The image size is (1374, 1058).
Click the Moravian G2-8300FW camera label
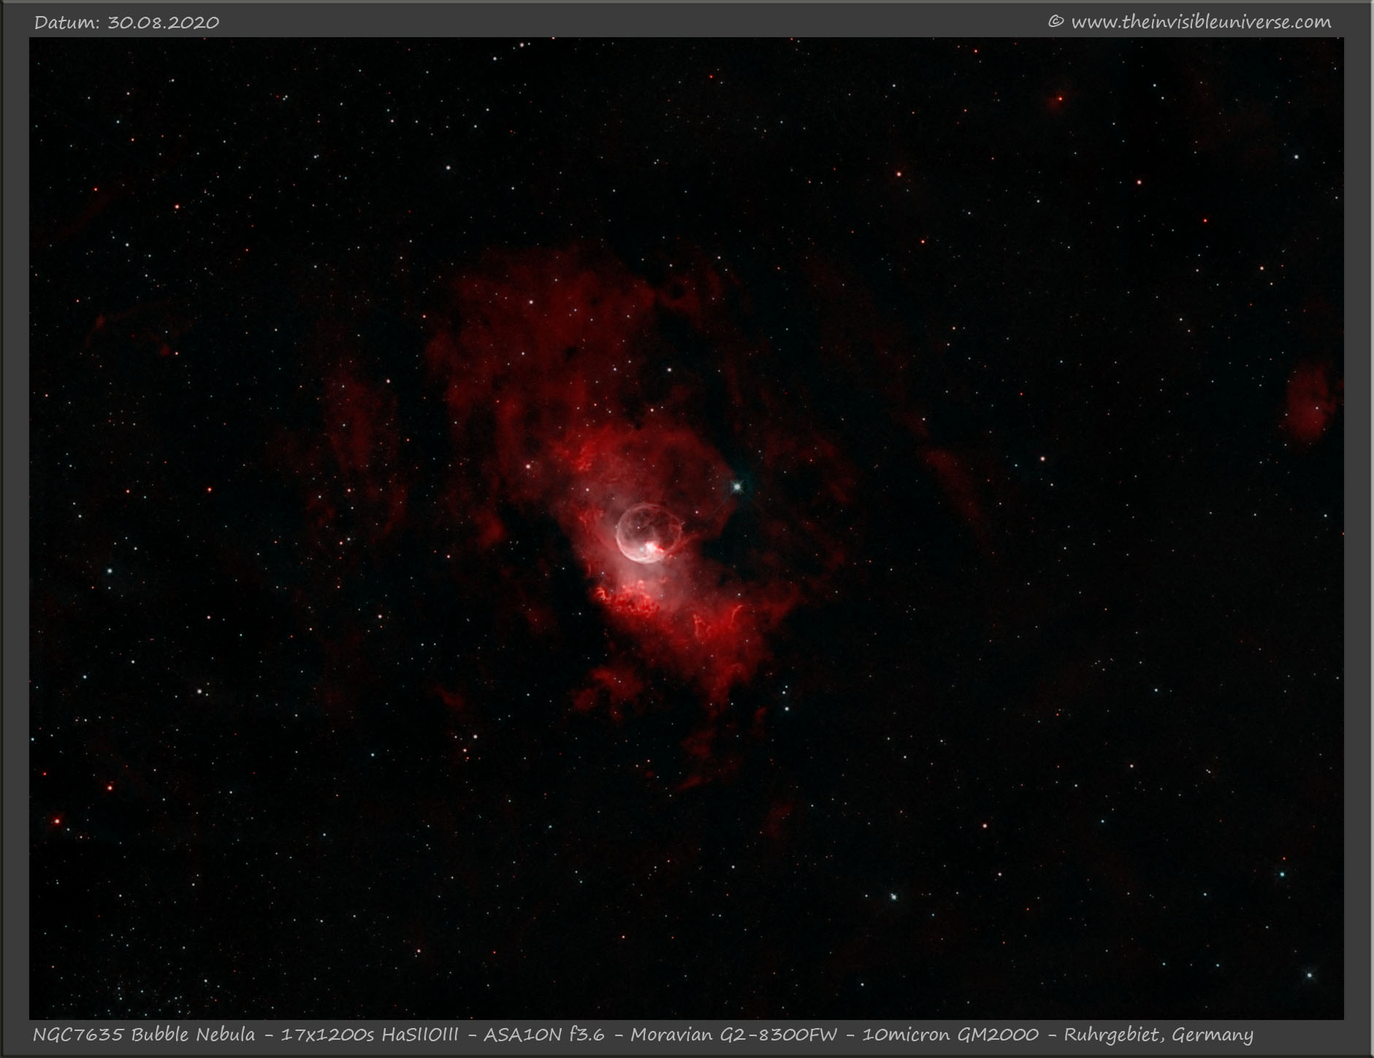733,1035
